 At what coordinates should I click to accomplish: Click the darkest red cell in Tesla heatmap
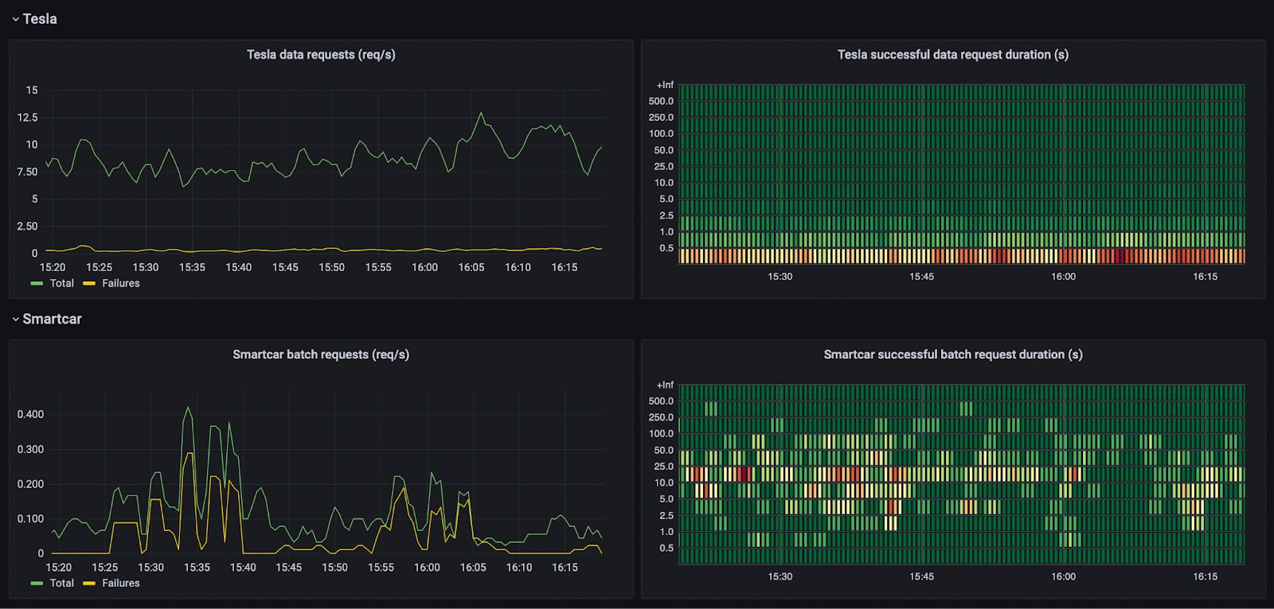(x=1121, y=256)
